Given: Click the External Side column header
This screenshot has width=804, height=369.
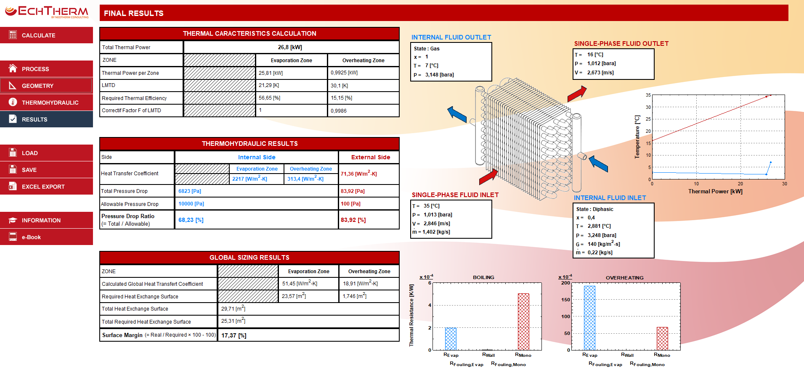Looking at the screenshot, I should (x=371, y=157).
